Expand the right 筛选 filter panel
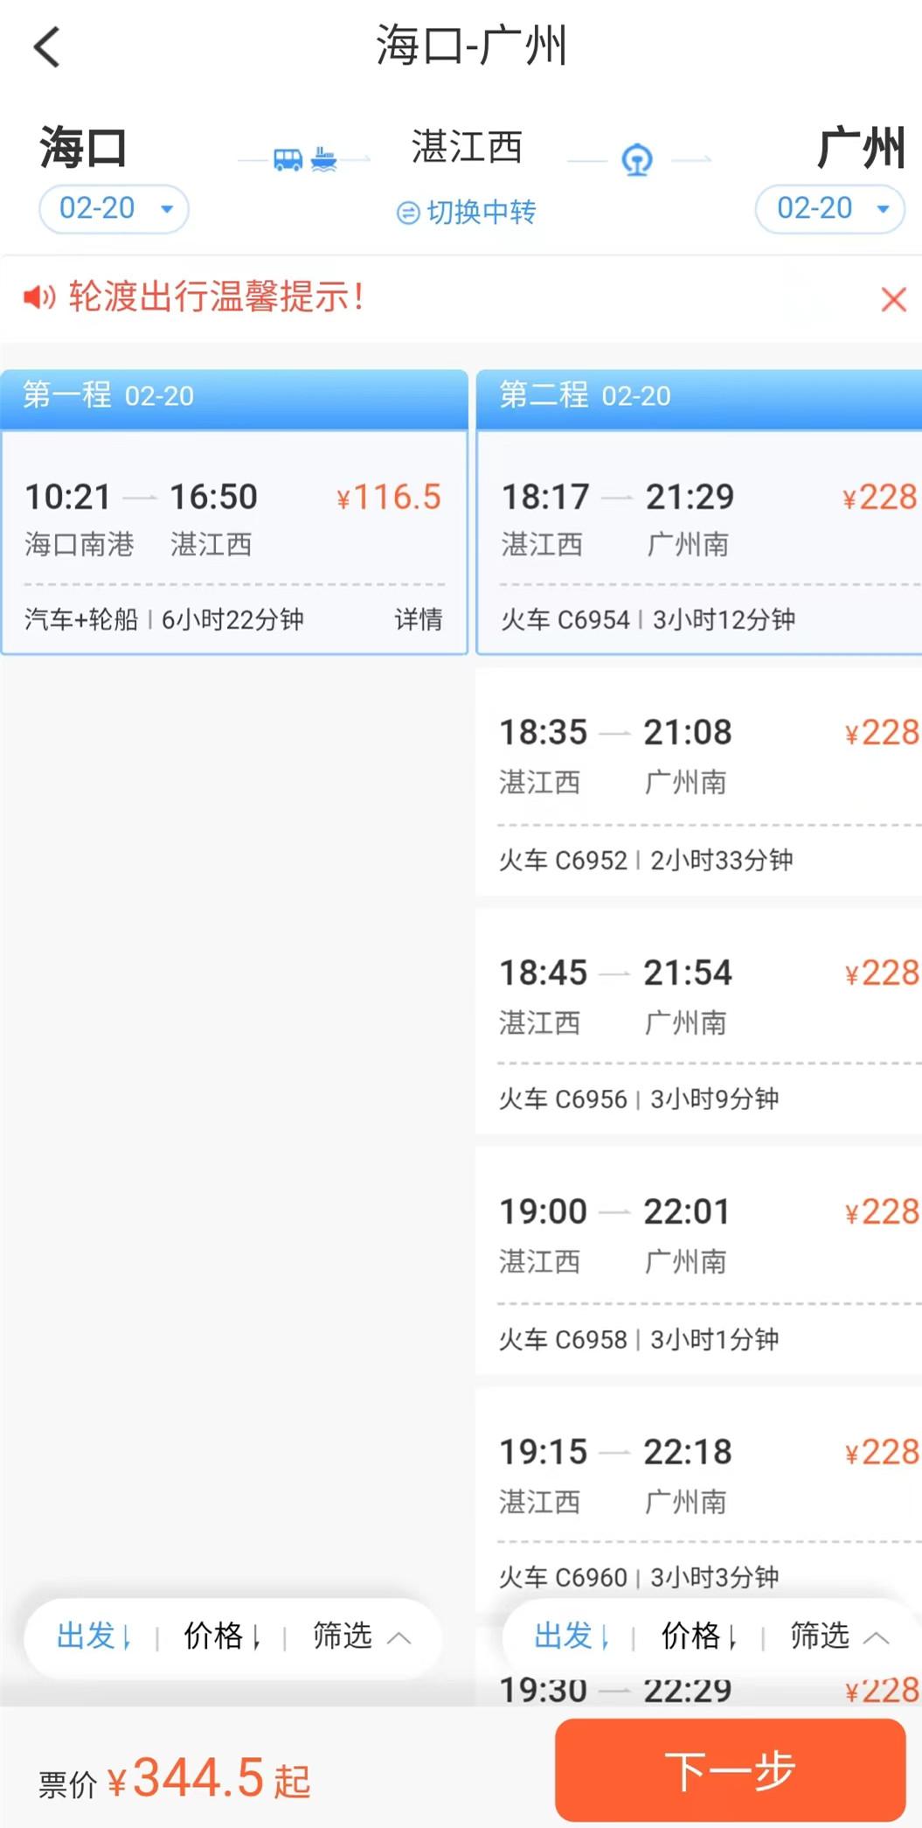Viewport: 922px width, 1828px height. [x=839, y=1636]
